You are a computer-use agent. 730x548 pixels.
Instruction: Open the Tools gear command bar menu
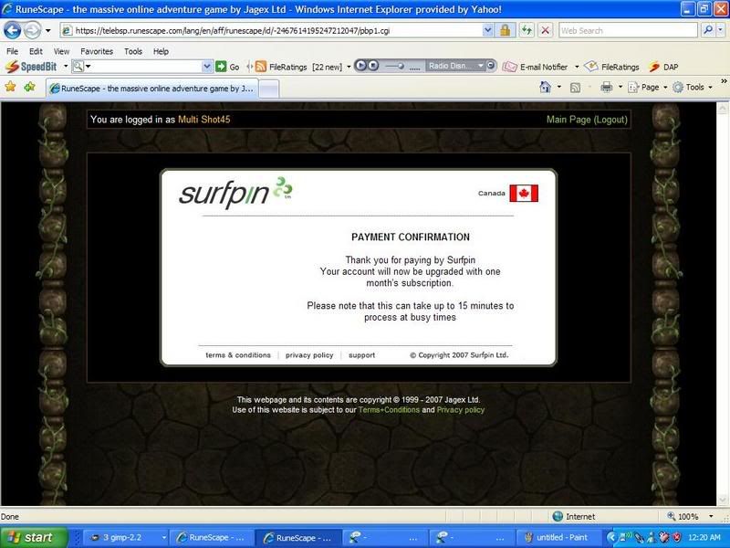693,87
